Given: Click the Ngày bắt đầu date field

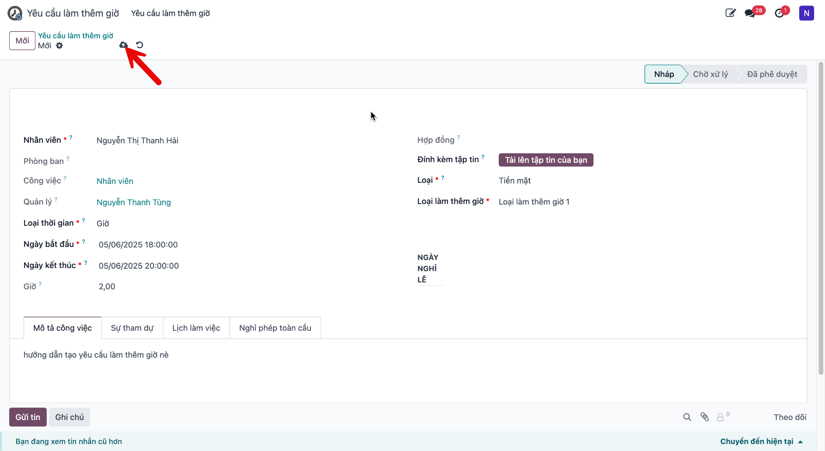Looking at the screenshot, I should [242, 245].
